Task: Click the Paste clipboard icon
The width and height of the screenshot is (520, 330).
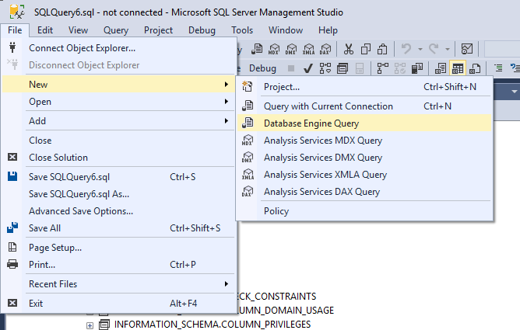Action: 382,50
